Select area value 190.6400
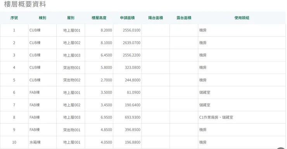Screen dimensions: 287x149 click(x=133, y=105)
